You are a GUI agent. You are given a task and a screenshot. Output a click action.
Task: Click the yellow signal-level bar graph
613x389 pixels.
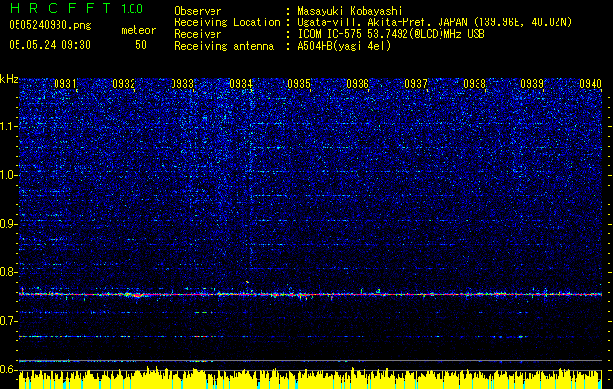(x=311, y=377)
